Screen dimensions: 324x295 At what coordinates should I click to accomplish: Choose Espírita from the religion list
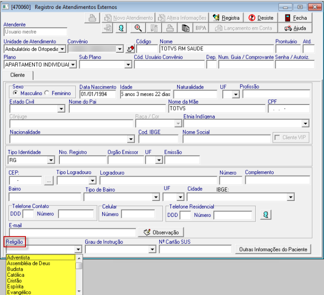click(41, 287)
